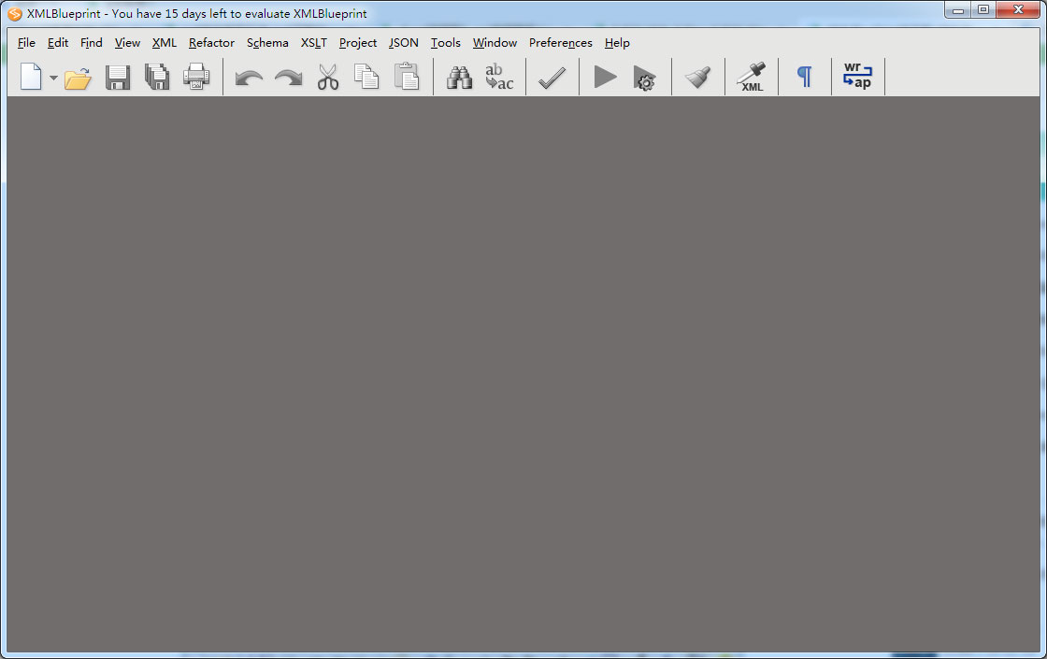Minimize the XMLBlueprint window
1047x659 pixels.
(958, 9)
